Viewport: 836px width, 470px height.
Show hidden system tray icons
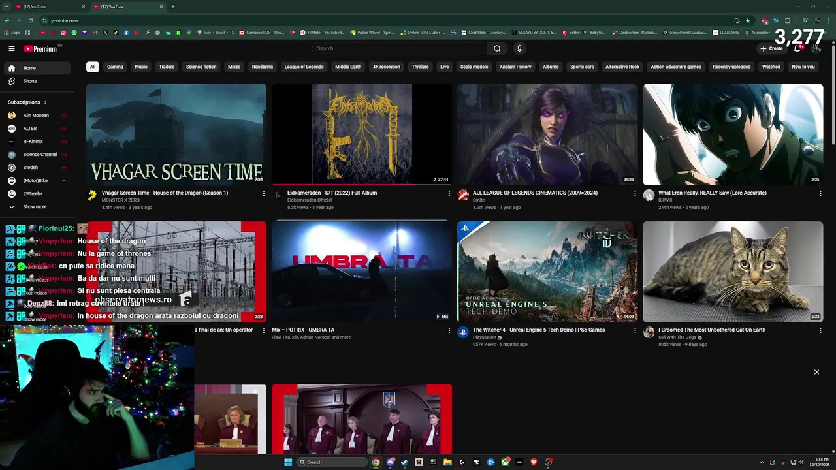(762, 462)
